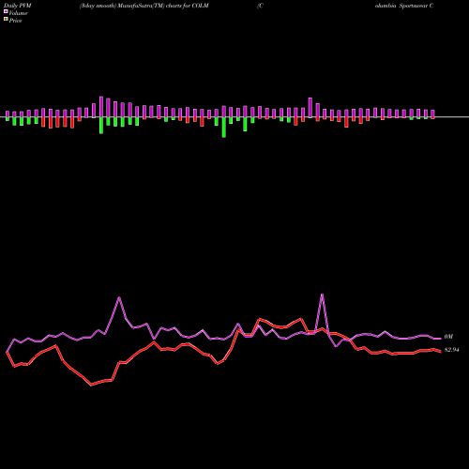Click the magenta Volume legend swatch
This screenshot has width=469, height=469.
point(6,11)
